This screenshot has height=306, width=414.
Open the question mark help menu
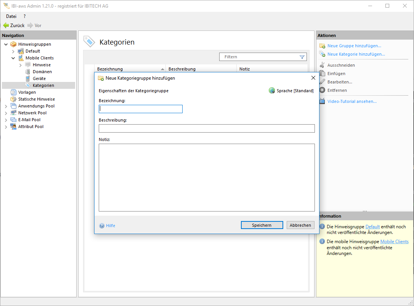click(x=24, y=16)
